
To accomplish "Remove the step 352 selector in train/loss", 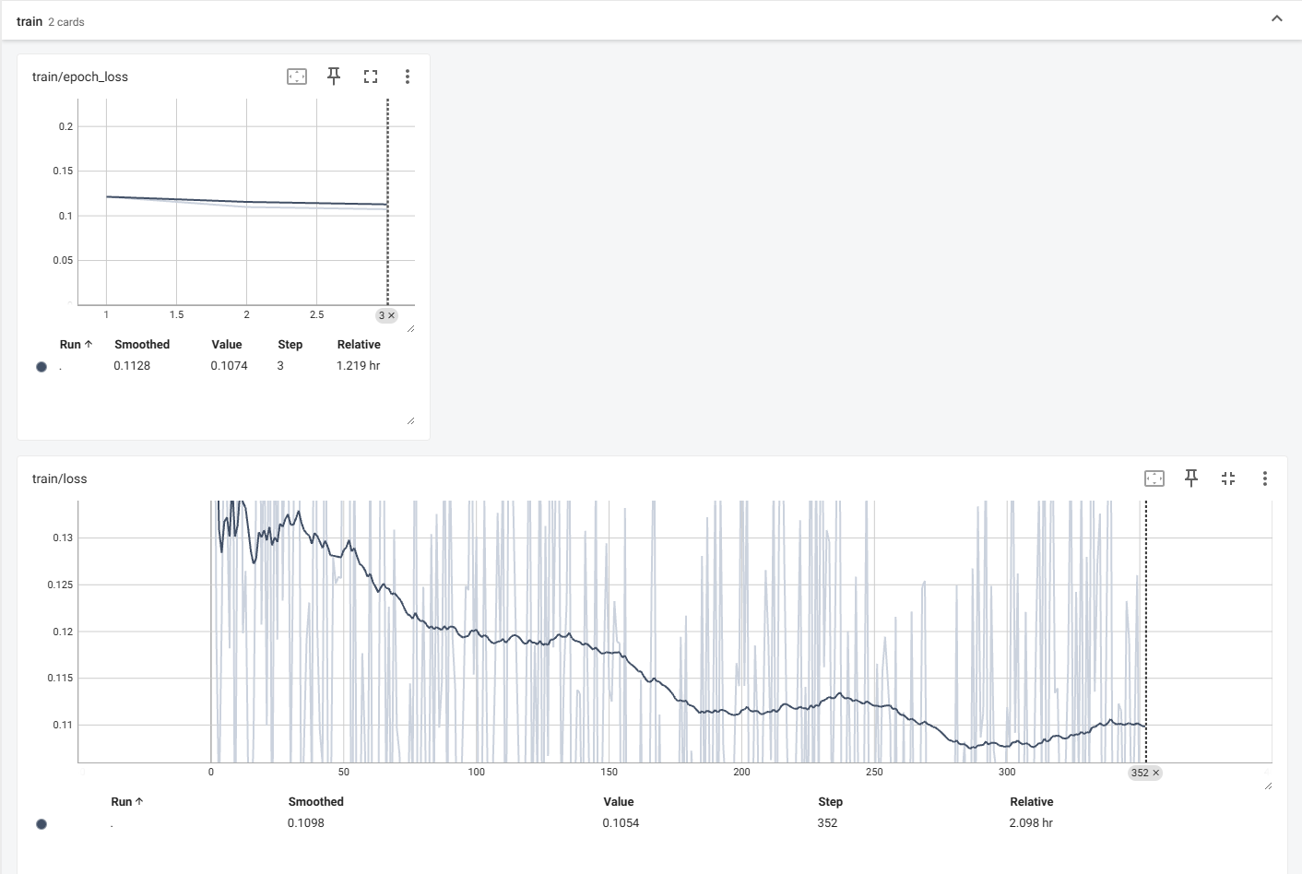I will [x=1156, y=773].
